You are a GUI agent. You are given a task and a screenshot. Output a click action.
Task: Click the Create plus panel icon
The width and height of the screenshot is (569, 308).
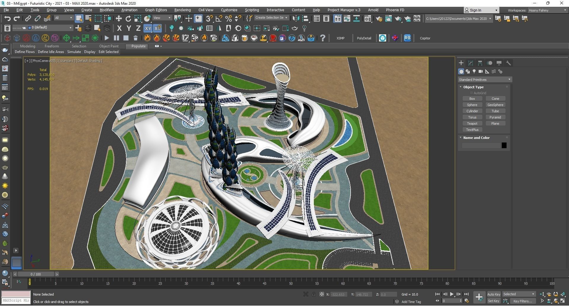pos(461,63)
